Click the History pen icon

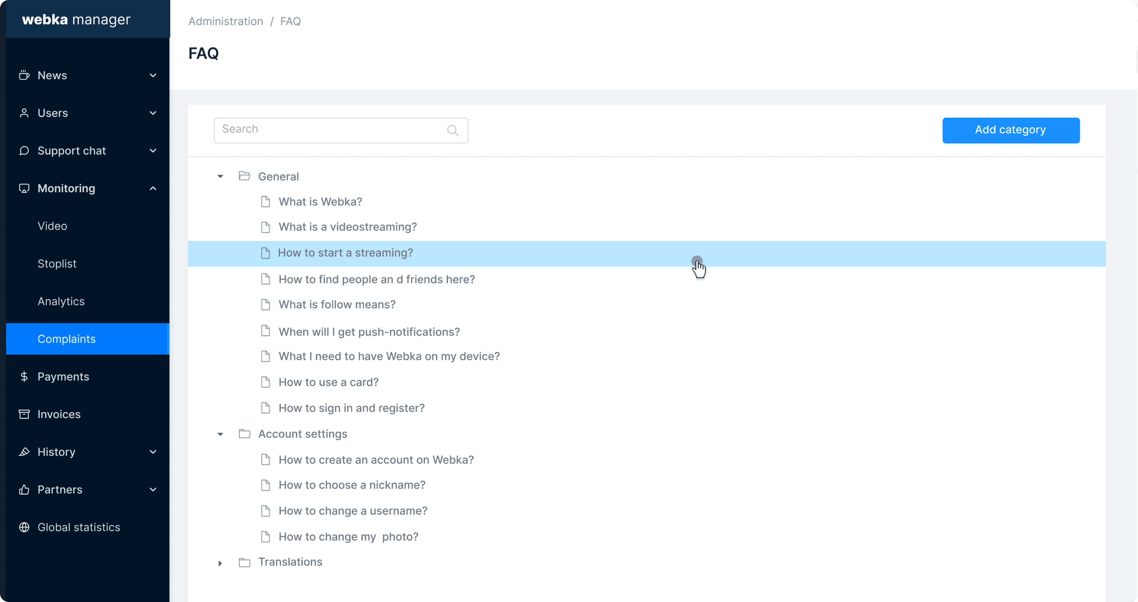[x=24, y=452]
